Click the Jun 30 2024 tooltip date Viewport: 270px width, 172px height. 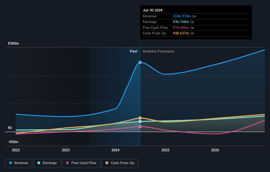click(x=153, y=10)
